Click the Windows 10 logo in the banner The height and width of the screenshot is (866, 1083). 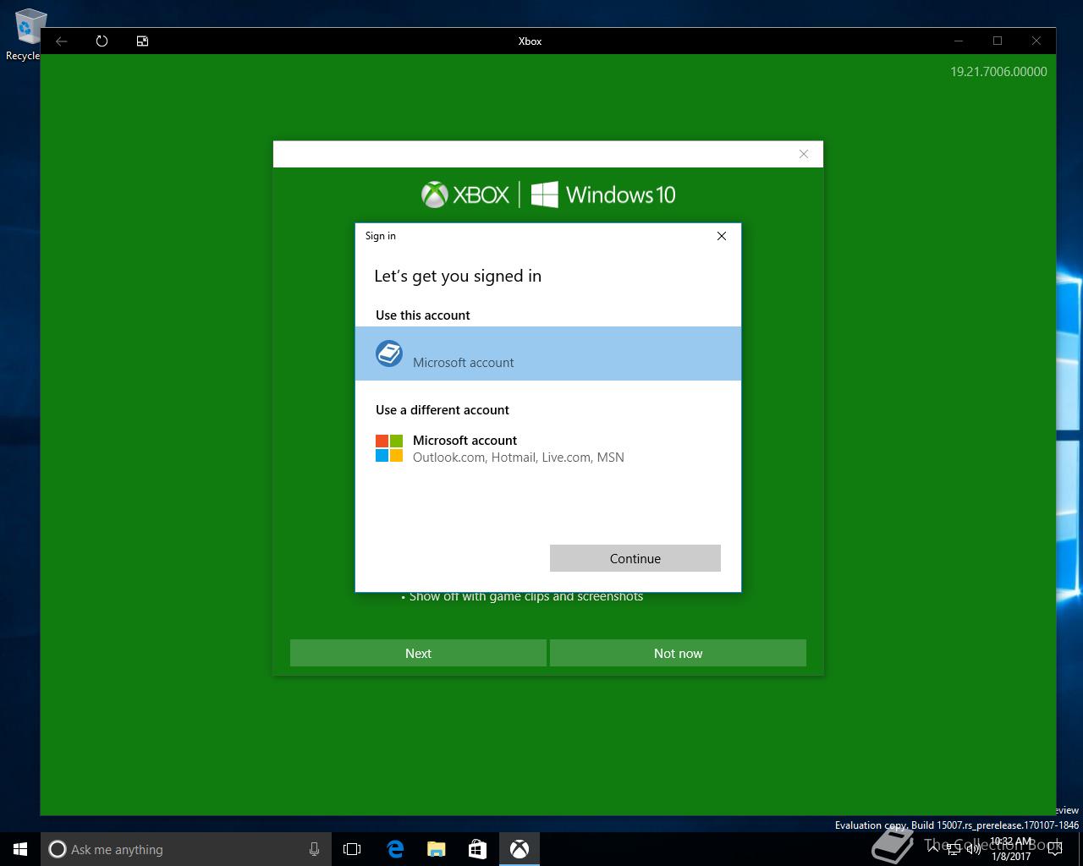[603, 195]
